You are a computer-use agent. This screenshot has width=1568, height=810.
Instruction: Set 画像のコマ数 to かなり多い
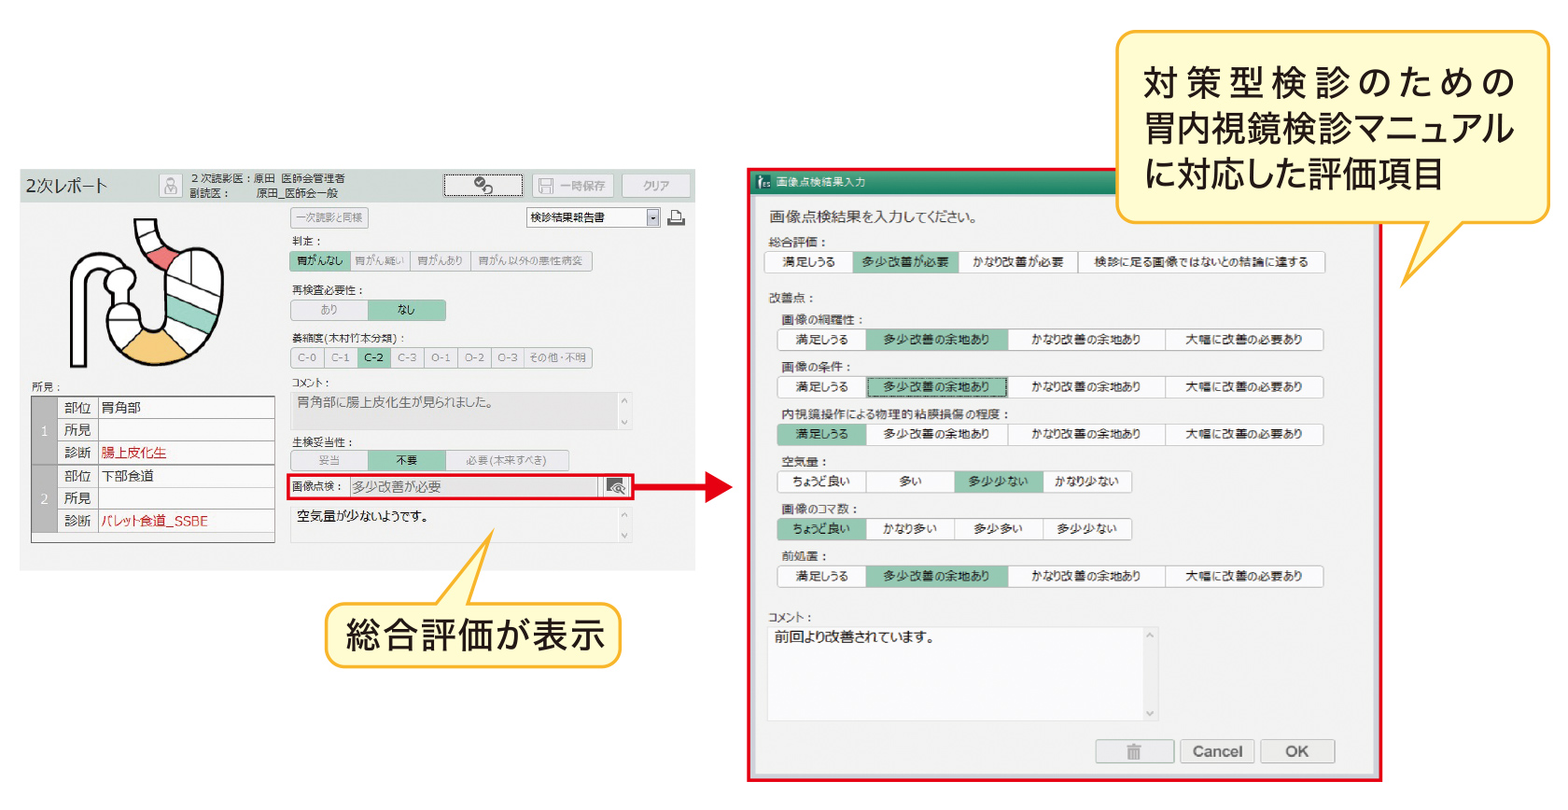click(x=910, y=528)
